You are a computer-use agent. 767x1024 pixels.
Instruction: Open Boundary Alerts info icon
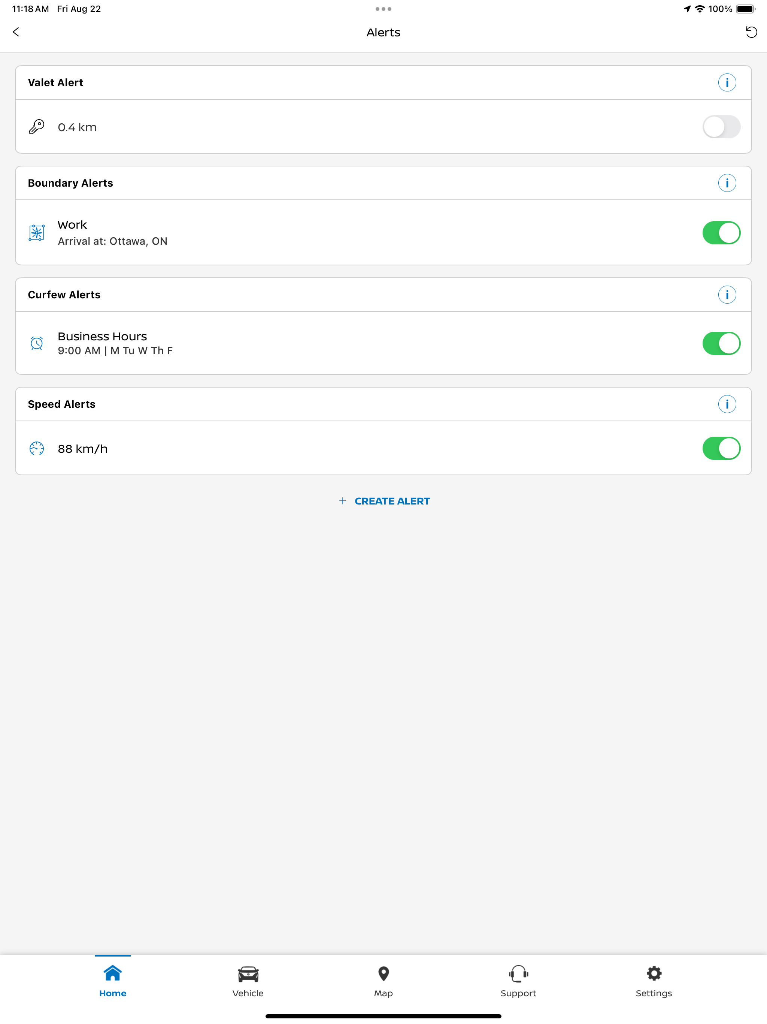727,183
